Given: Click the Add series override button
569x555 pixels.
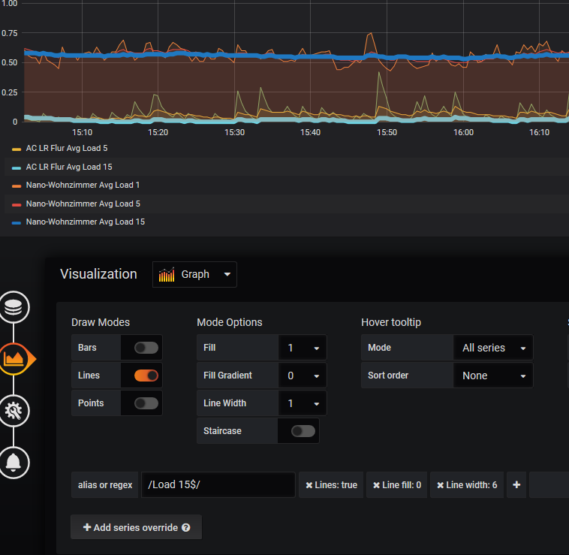Looking at the screenshot, I should (x=136, y=528).
